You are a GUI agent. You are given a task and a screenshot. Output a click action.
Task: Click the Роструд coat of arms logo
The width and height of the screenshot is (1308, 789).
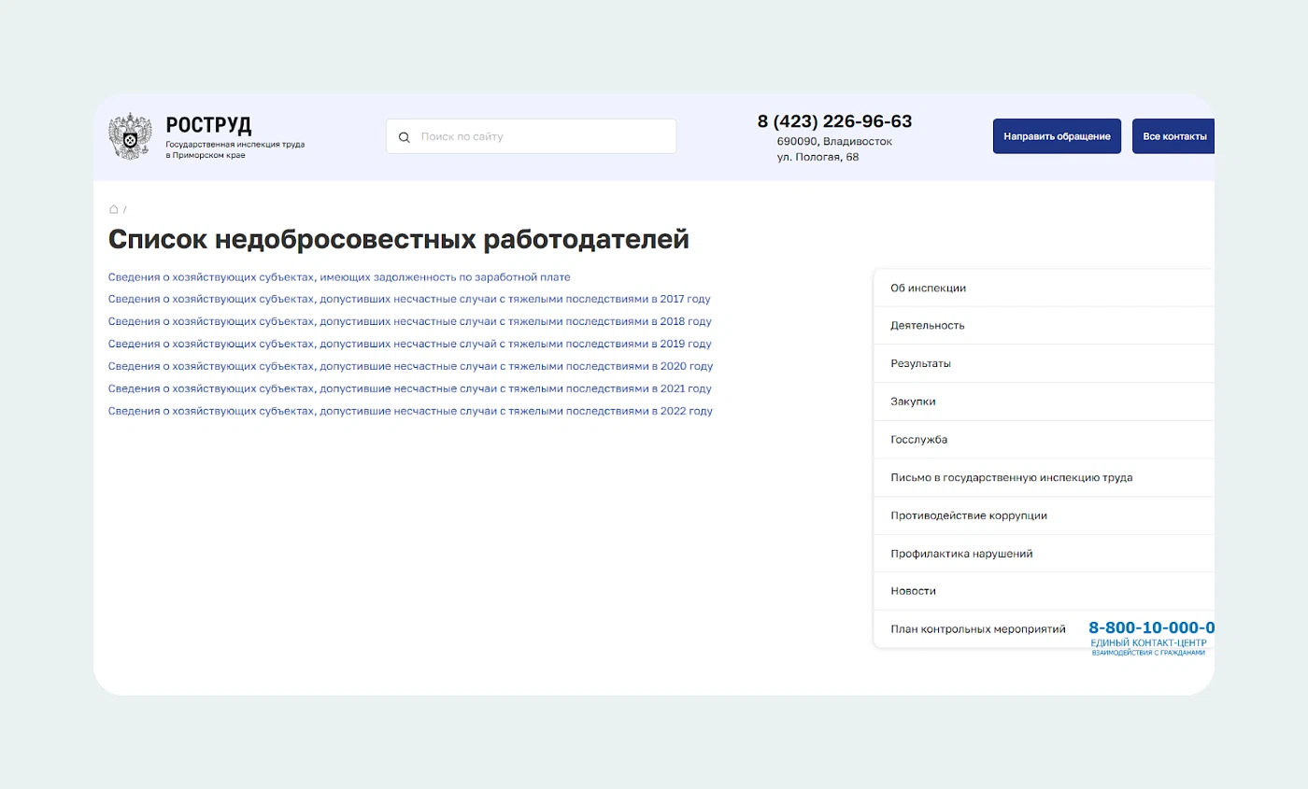click(130, 135)
